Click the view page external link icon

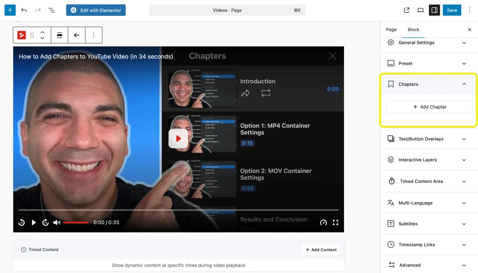(x=407, y=10)
